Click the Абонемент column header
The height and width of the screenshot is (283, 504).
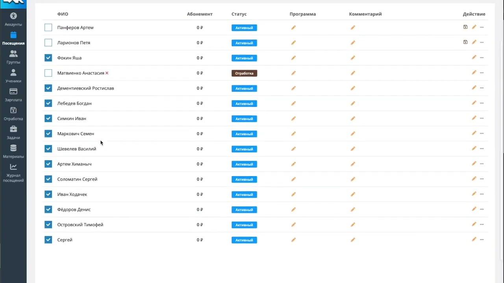[x=200, y=14]
